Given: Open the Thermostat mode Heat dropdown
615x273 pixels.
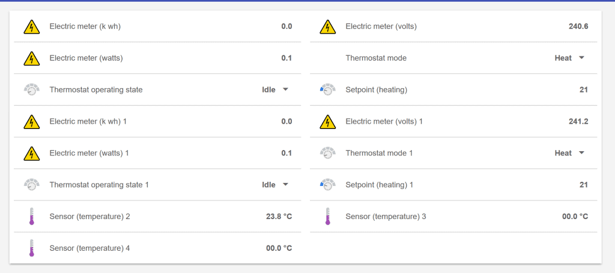Looking at the screenshot, I should 569,58.
